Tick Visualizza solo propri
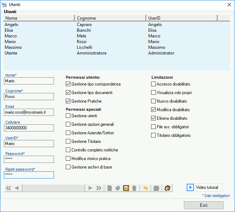Image resolution: width=235 pixels, height=212 pixels. point(153,93)
